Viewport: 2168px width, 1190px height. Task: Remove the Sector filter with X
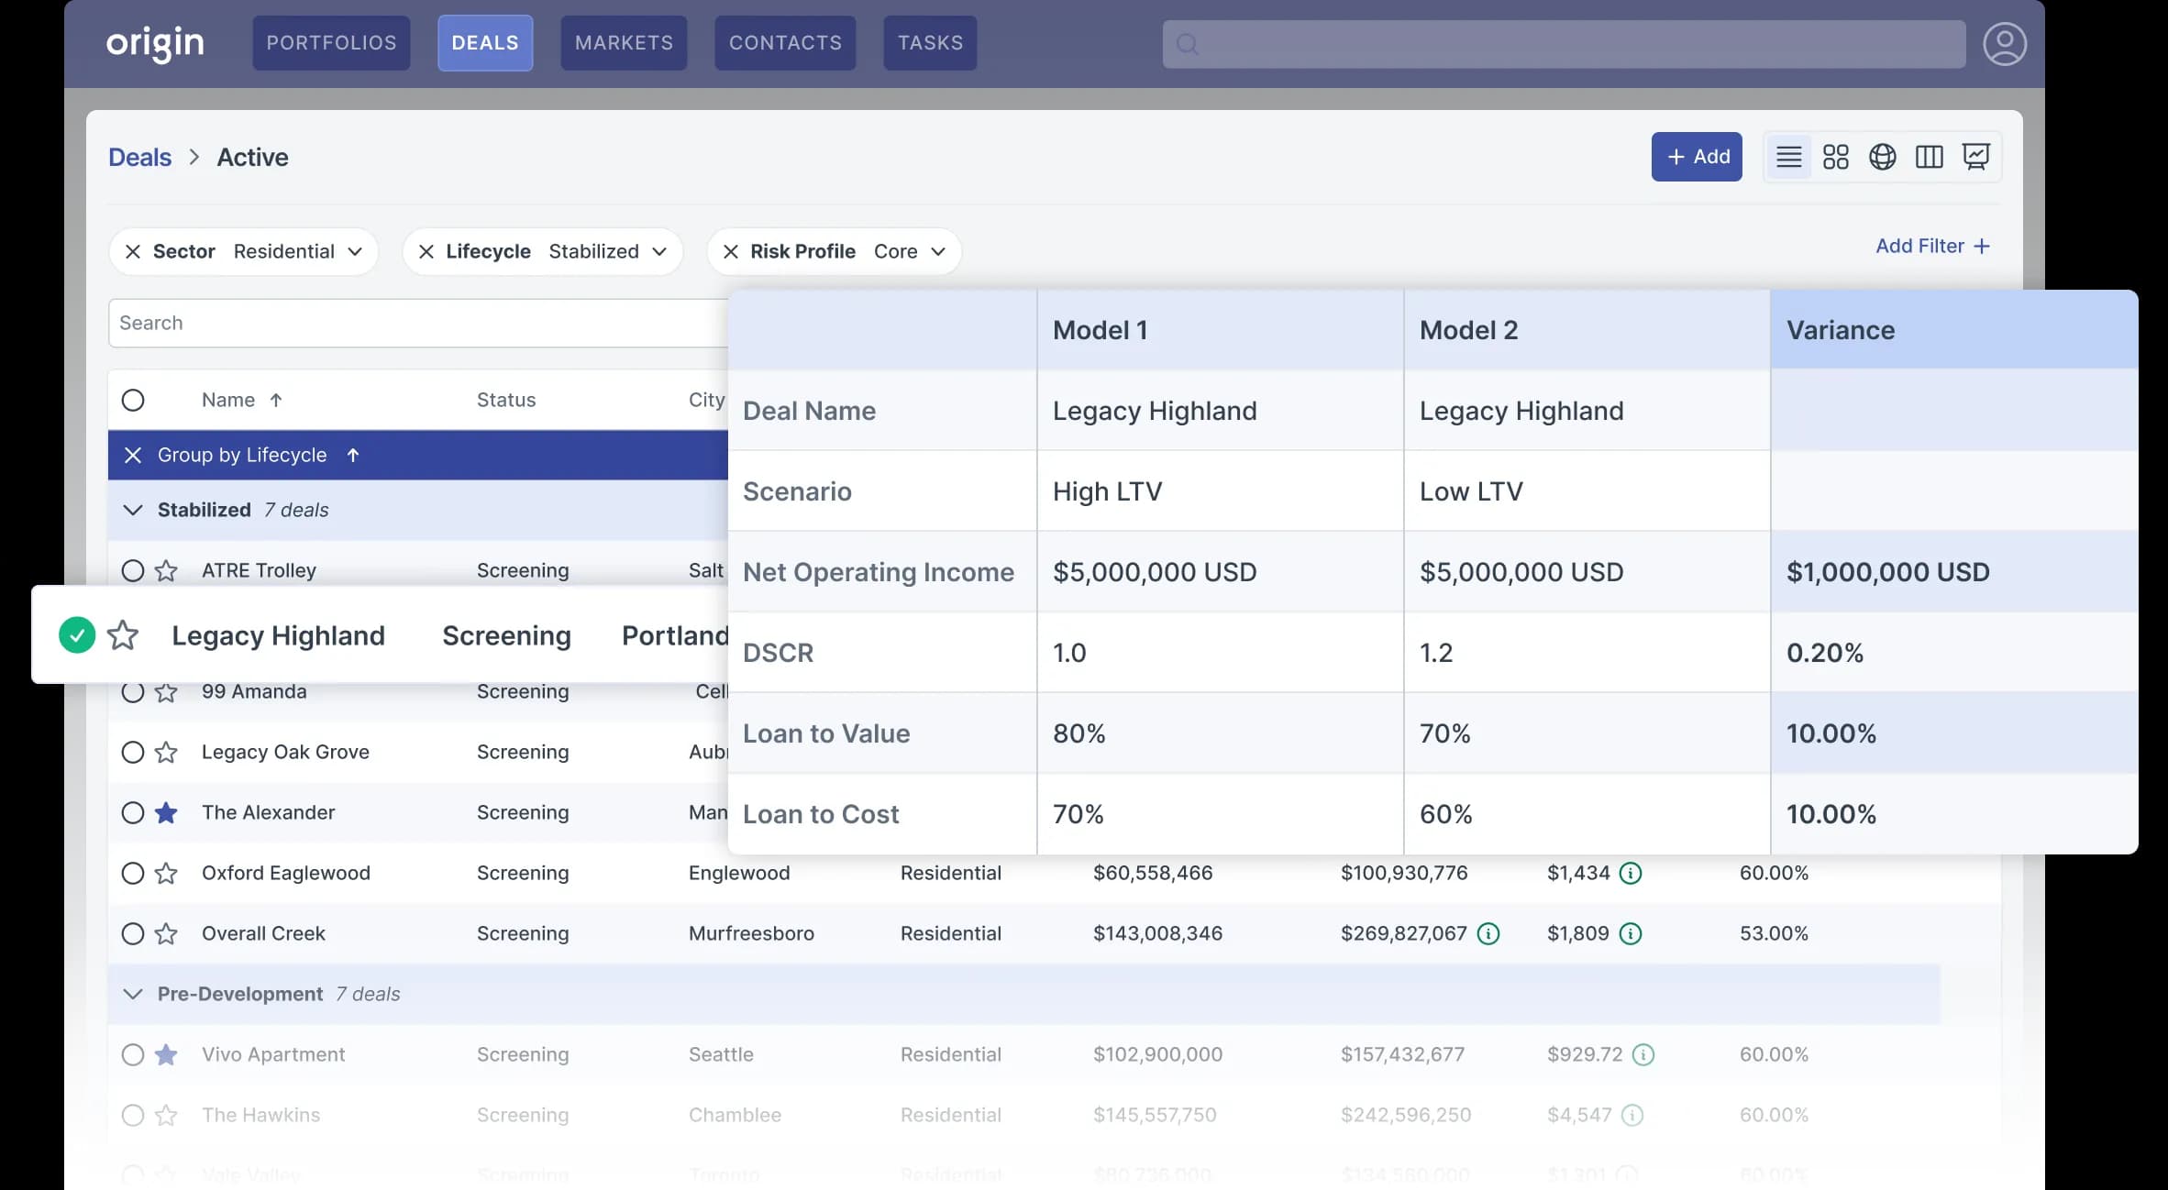pos(133,251)
